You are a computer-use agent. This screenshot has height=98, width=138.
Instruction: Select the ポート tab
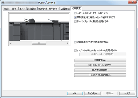pos(22,9)
